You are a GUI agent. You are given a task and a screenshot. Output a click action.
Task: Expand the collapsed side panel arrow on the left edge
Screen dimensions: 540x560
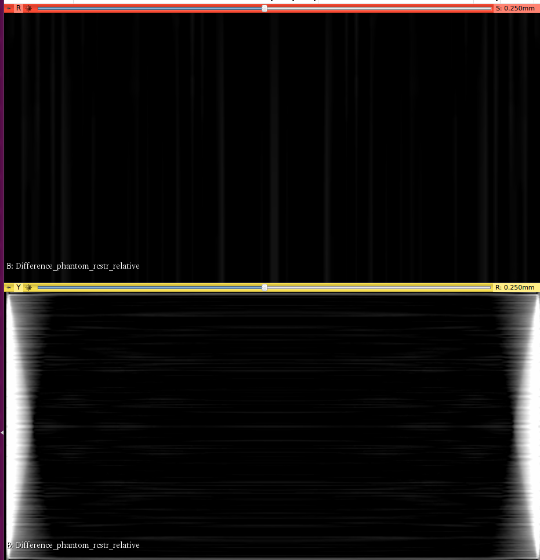point(2,432)
